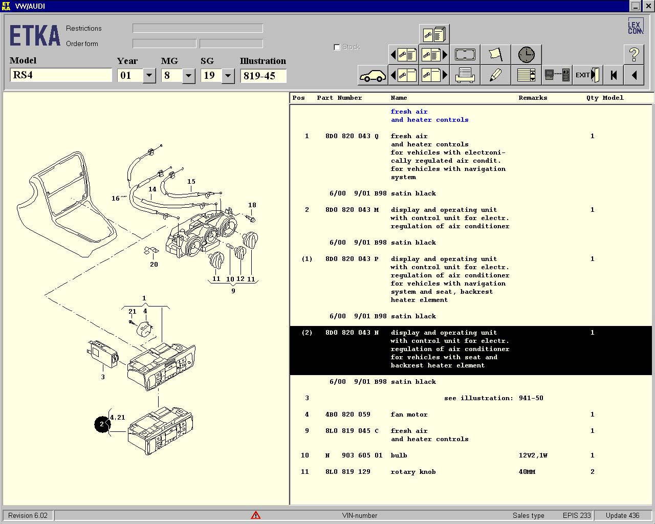
Task: Click the 'see illustration: 941-50' reference
Action: click(494, 398)
